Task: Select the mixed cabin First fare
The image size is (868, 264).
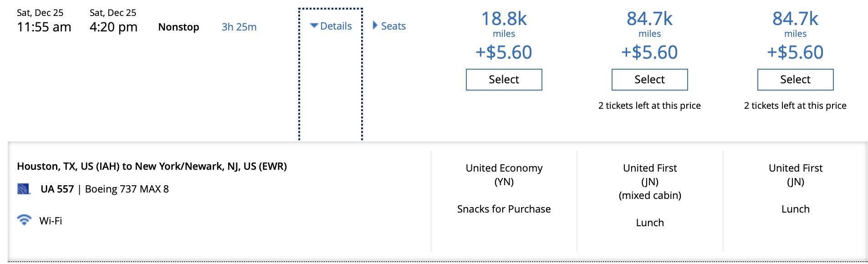Action: (x=649, y=80)
